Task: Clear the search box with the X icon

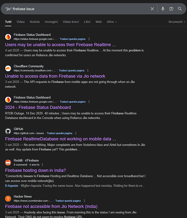Action: pyautogui.click(x=152, y=9)
